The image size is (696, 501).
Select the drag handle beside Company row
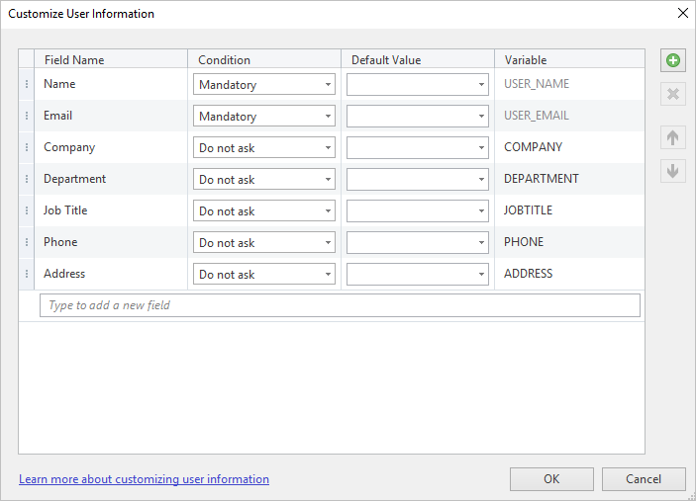[27, 147]
